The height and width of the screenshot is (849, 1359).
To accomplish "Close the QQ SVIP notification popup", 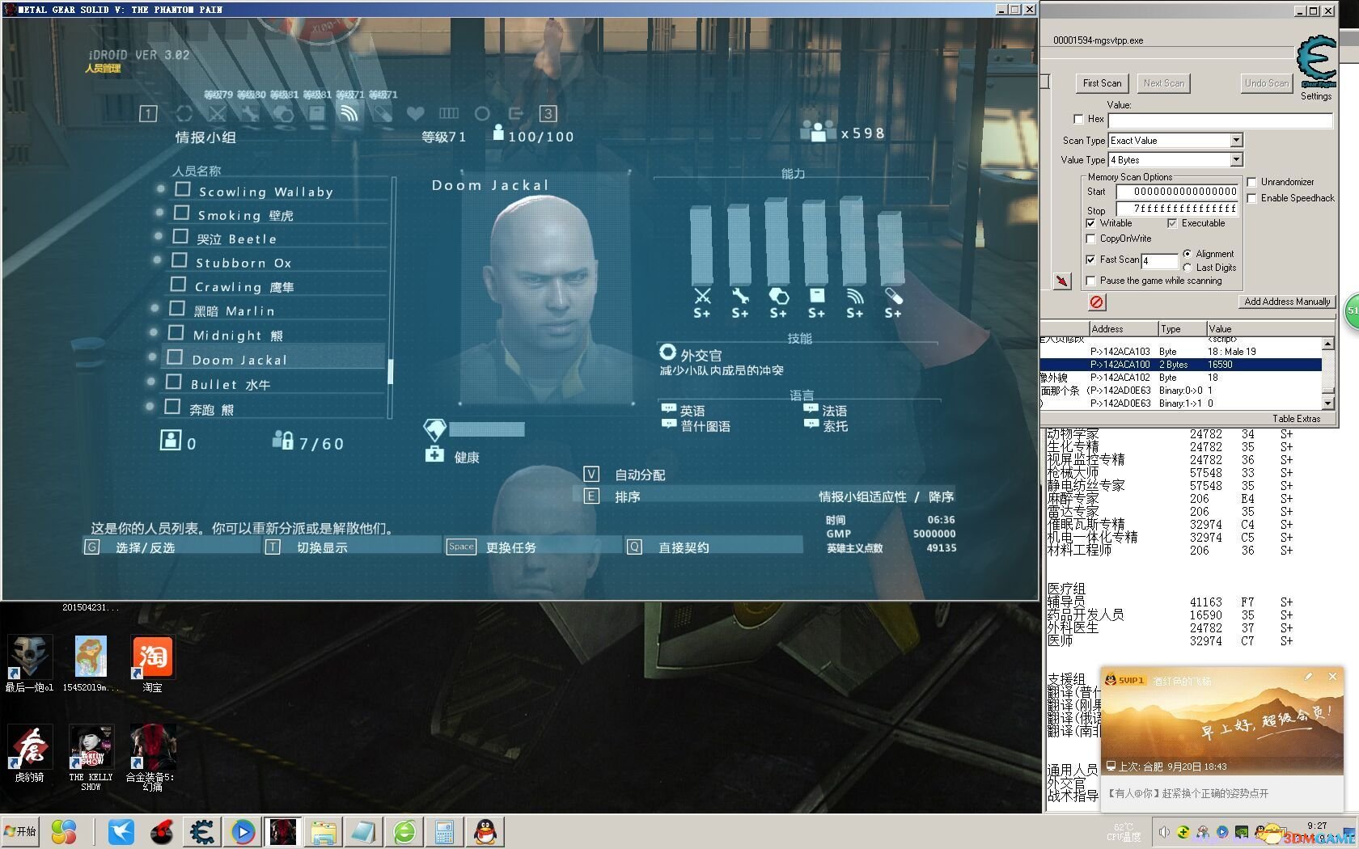I will 1332,677.
